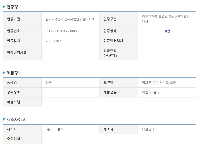Click the 제조사 label cell

coord(22,129)
